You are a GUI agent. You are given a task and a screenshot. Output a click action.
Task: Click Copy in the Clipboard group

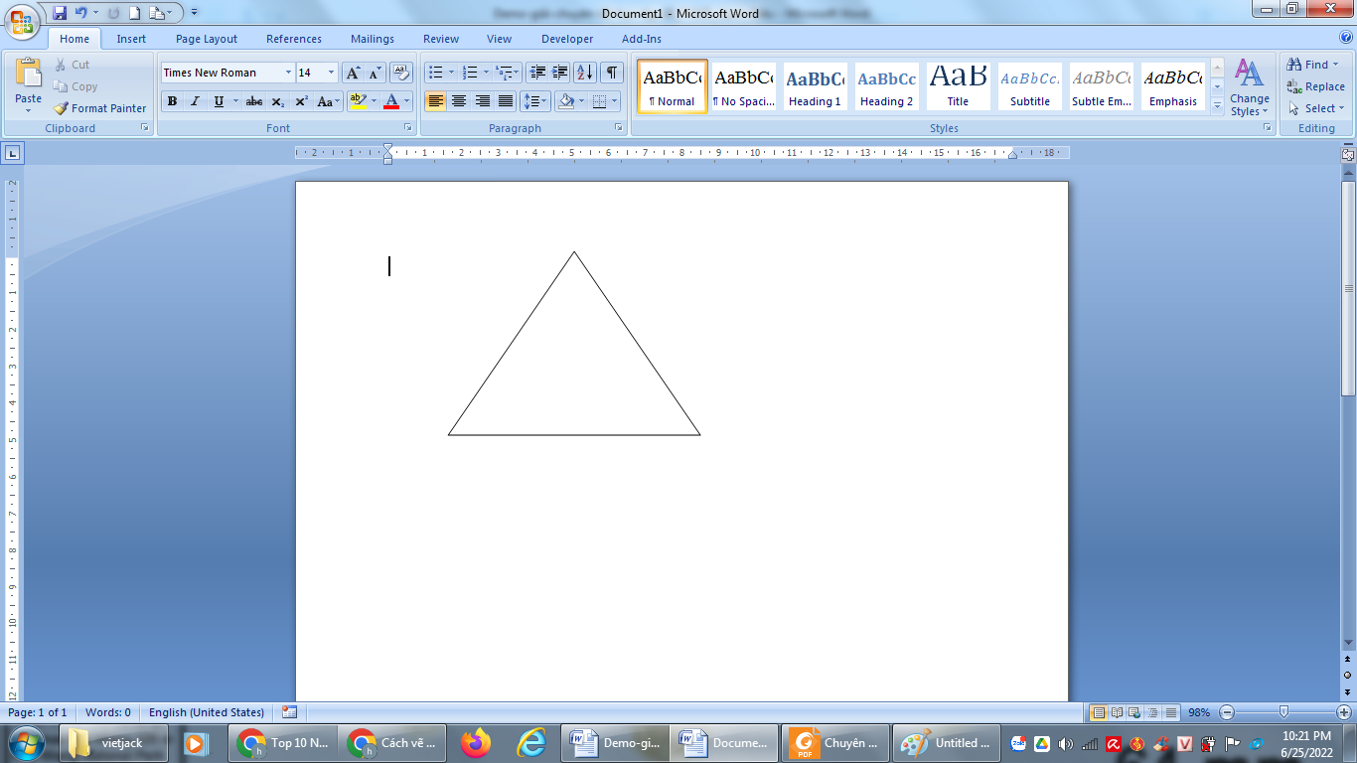[x=75, y=86]
